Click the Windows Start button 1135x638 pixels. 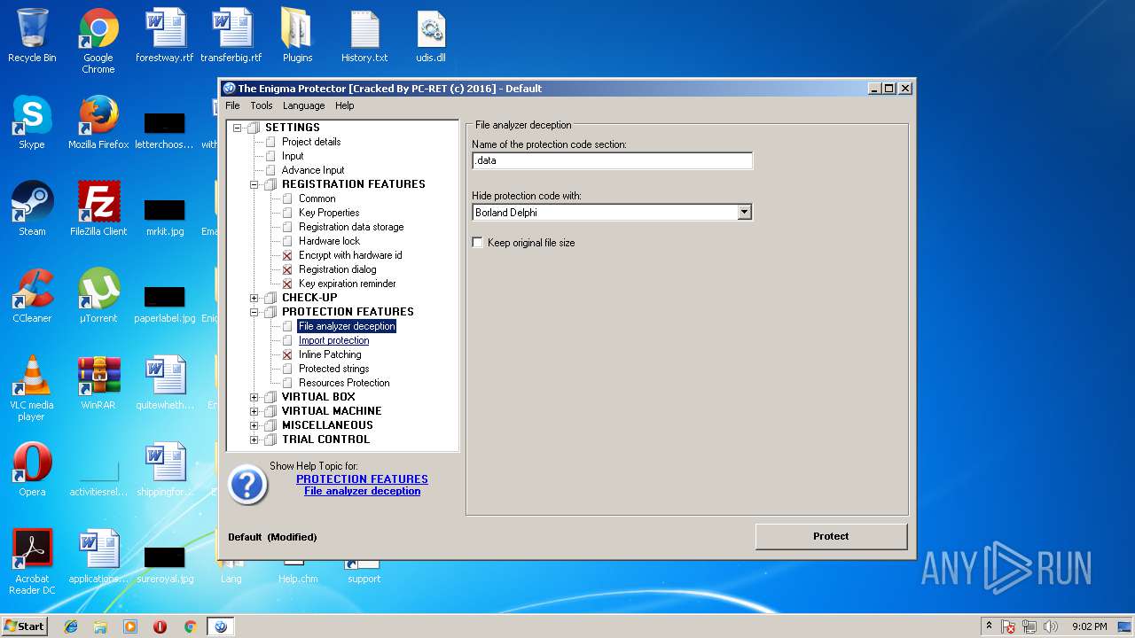(25, 626)
